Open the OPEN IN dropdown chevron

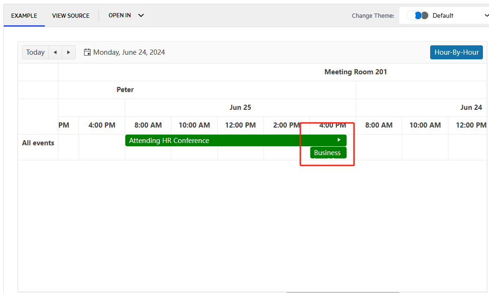tap(141, 15)
